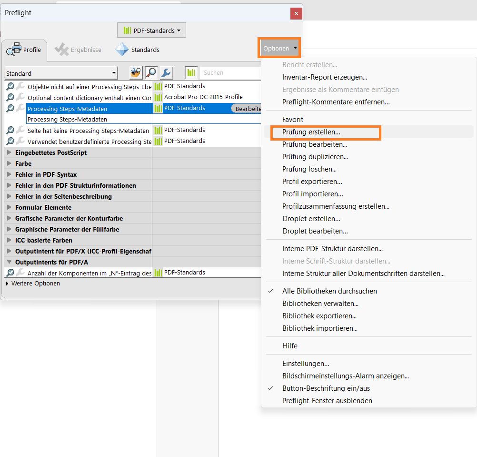
Task: Click wrench icon for 'Optional content dictionary' row
Action: coord(20,97)
